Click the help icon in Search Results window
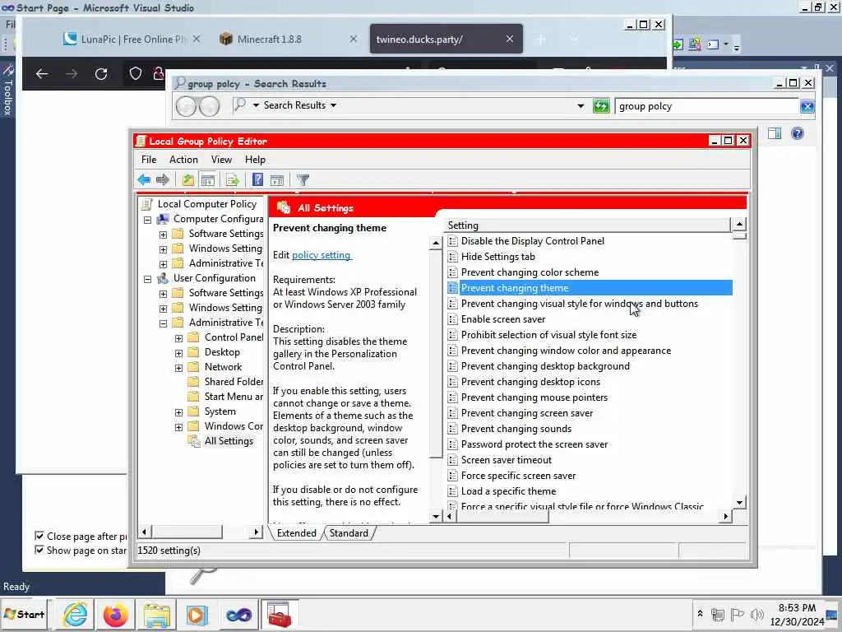The width and height of the screenshot is (842, 632). 798,133
